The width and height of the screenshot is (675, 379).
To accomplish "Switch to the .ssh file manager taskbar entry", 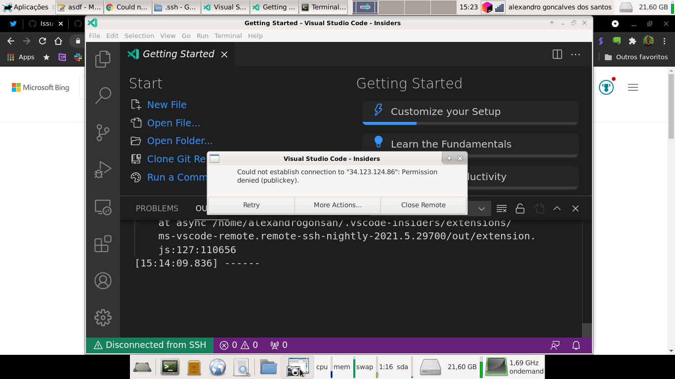I will coord(176,7).
